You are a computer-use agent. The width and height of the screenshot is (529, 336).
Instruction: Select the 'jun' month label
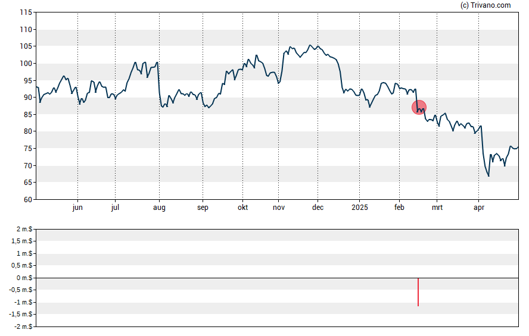[x=77, y=208]
